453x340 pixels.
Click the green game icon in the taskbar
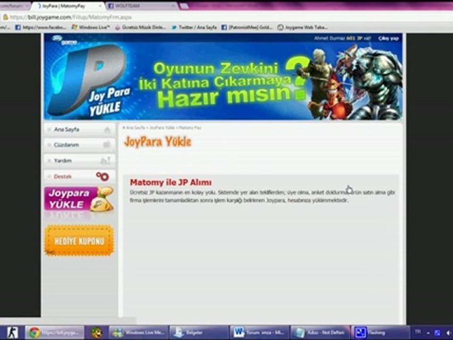coord(97,332)
